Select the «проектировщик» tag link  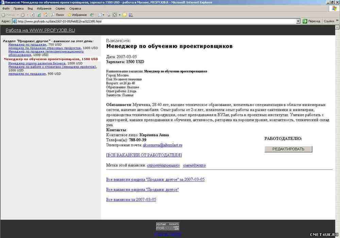[x=163, y=165]
